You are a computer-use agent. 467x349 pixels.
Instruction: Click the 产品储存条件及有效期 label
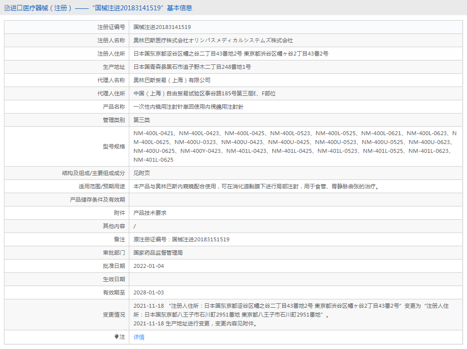97,200
